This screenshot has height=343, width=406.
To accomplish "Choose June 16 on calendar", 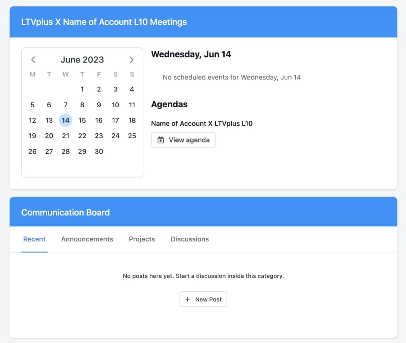I will [x=99, y=120].
